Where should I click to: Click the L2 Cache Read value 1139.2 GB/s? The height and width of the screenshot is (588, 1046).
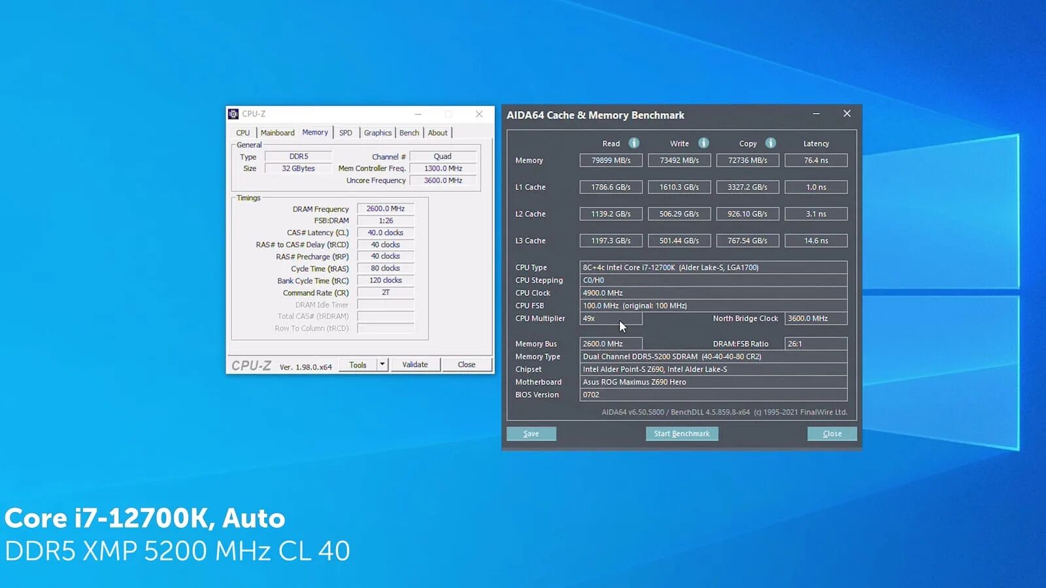[611, 214]
